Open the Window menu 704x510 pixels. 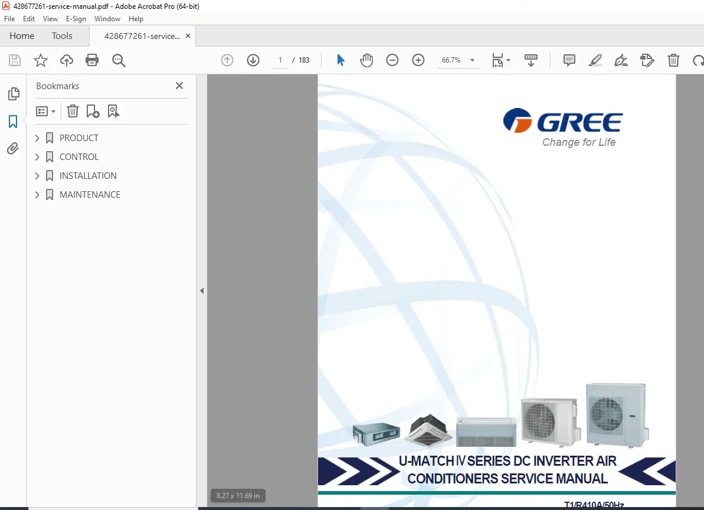click(x=107, y=19)
